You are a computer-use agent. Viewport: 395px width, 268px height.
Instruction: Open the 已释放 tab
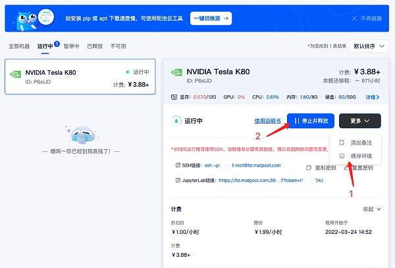point(95,47)
